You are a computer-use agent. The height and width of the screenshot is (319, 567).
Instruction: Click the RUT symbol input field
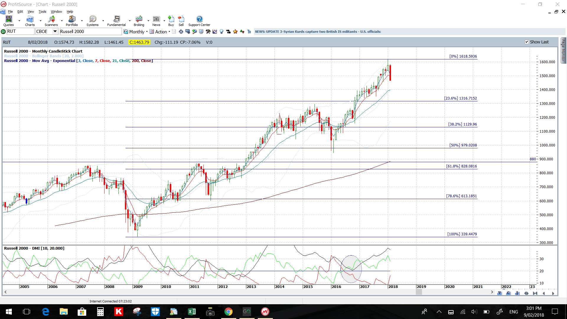tap(20, 32)
